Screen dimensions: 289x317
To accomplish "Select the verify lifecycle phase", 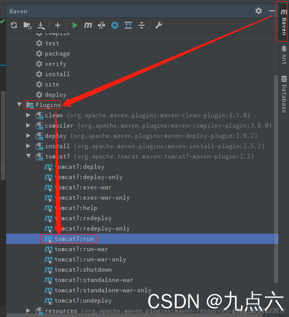I will (x=56, y=64).
